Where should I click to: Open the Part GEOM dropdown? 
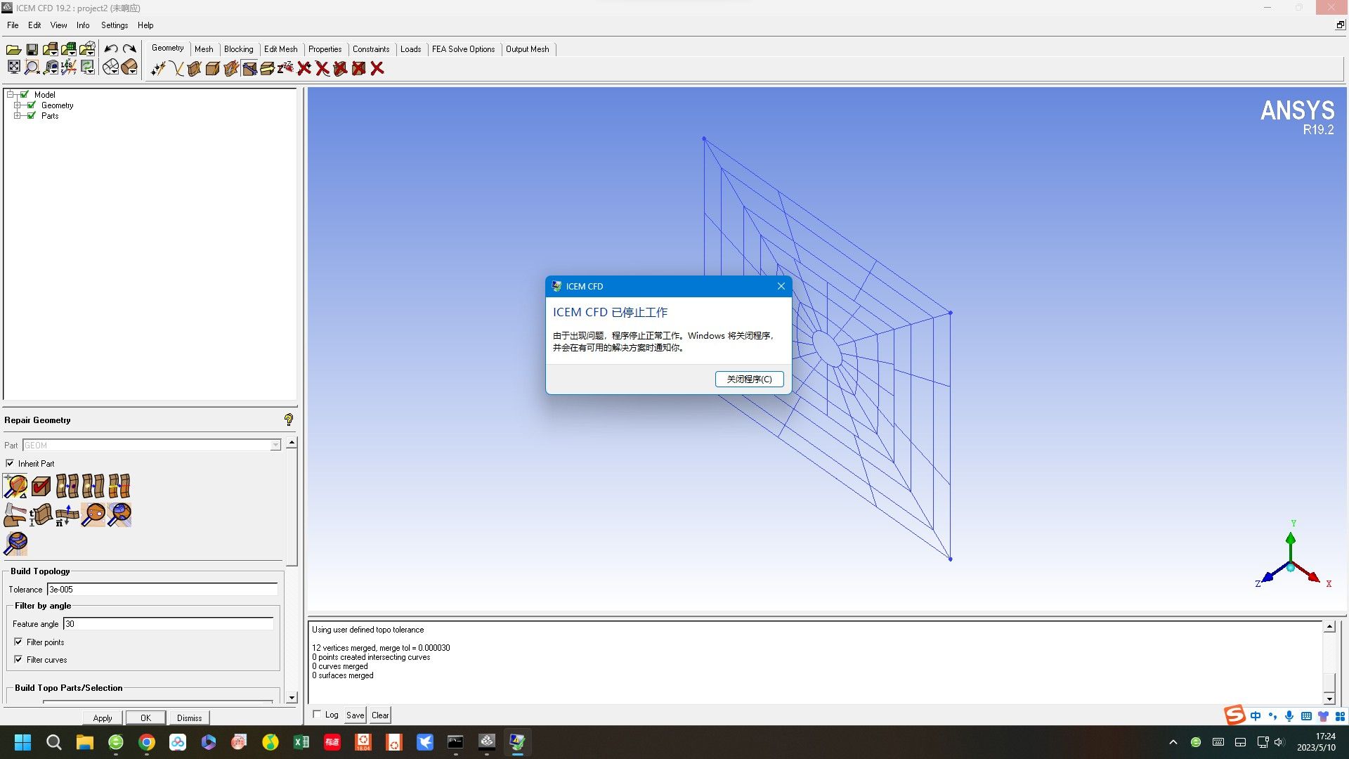(275, 445)
